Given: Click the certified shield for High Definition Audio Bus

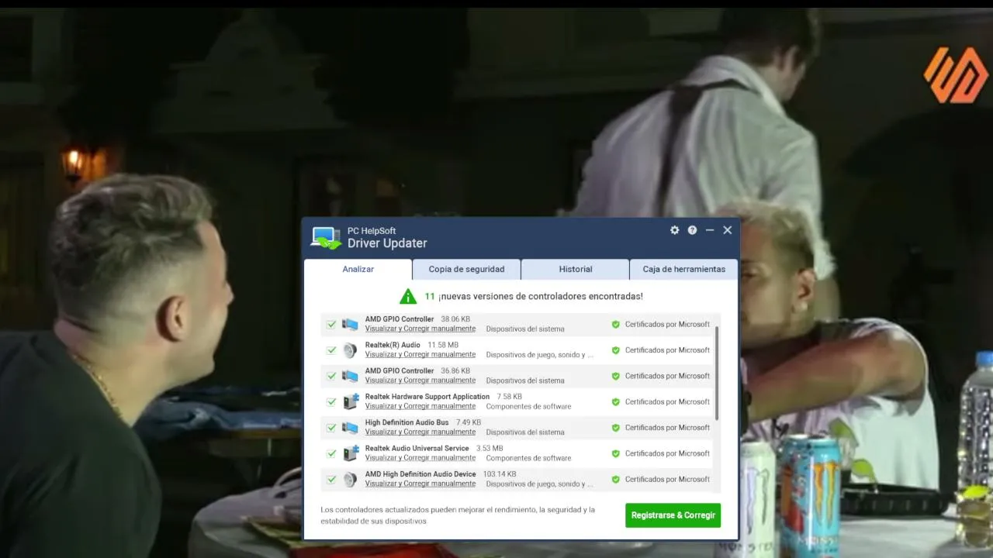Looking at the screenshot, I should point(616,428).
